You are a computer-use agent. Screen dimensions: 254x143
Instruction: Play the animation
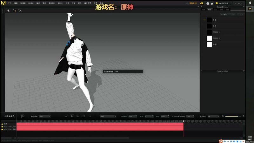tap(72, 116)
